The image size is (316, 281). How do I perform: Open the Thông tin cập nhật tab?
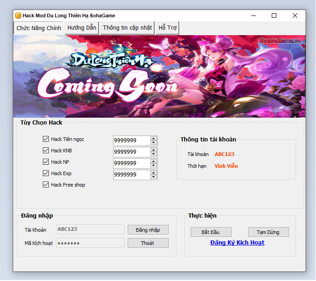pos(127,28)
